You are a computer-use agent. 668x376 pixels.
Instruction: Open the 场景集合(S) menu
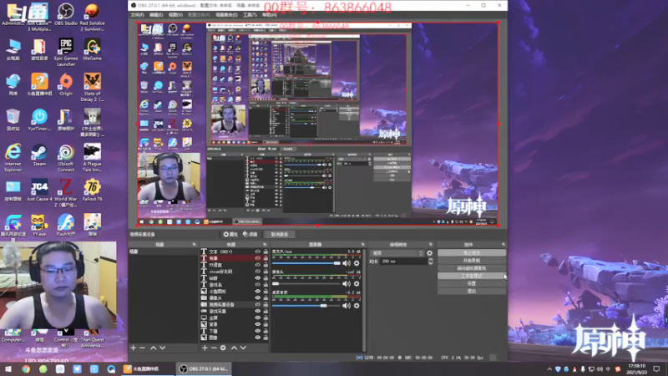(226, 15)
